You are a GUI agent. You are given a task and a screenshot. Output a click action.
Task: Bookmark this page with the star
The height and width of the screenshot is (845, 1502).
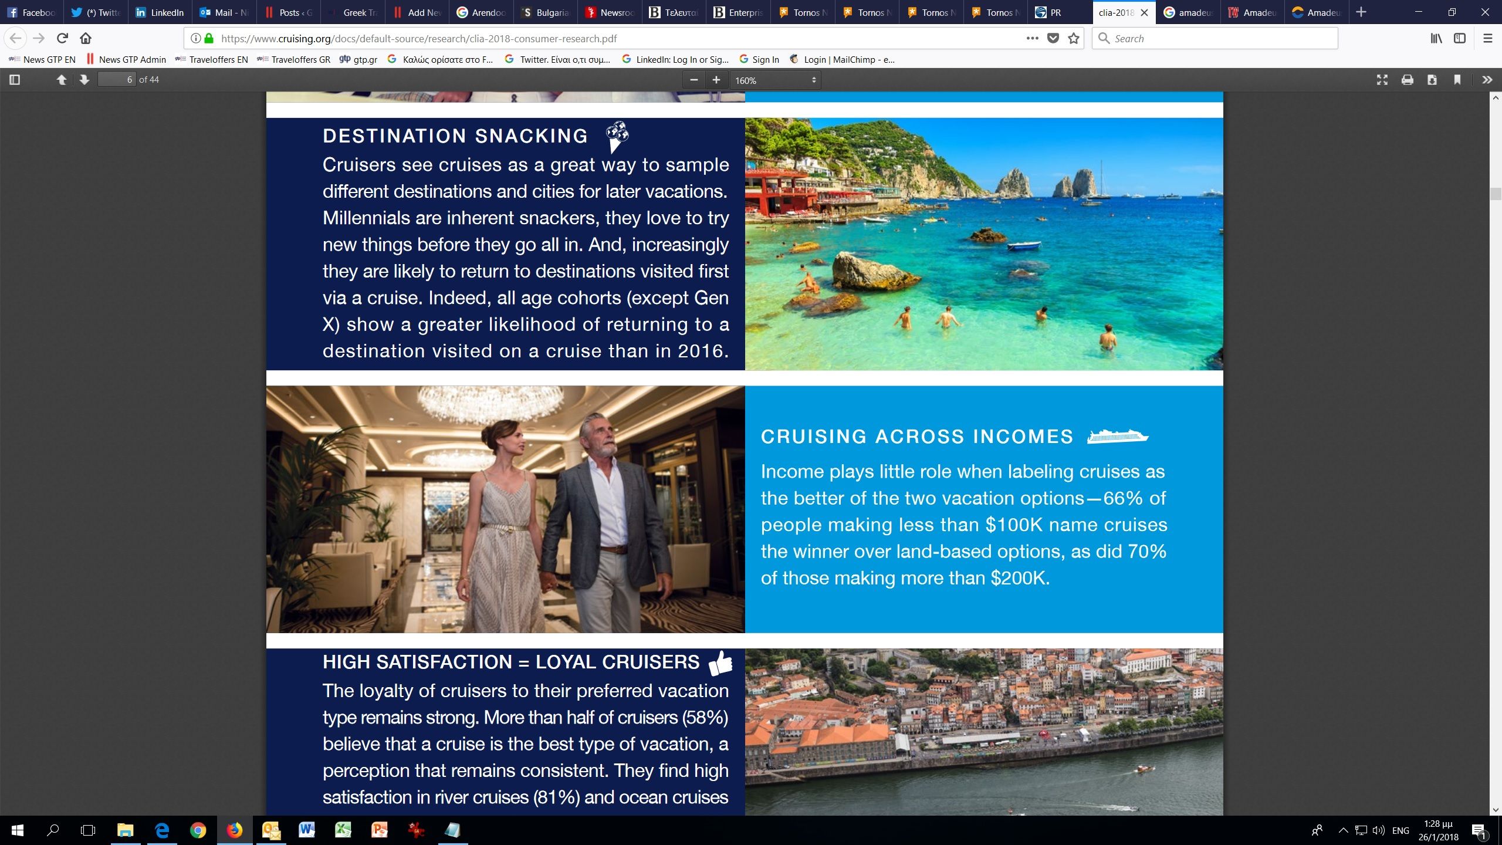(x=1074, y=38)
